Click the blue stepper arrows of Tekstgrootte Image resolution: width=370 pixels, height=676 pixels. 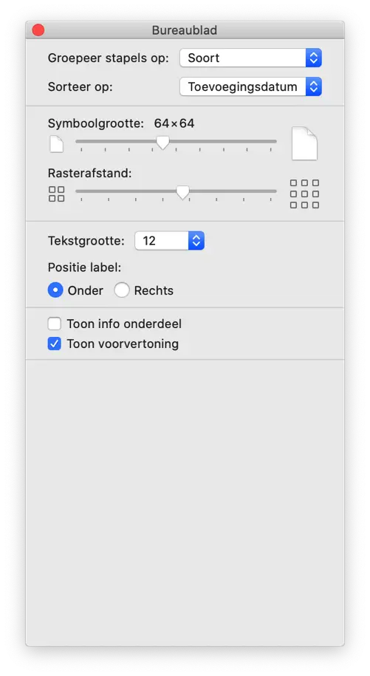pyautogui.click(x=196, y=241)
